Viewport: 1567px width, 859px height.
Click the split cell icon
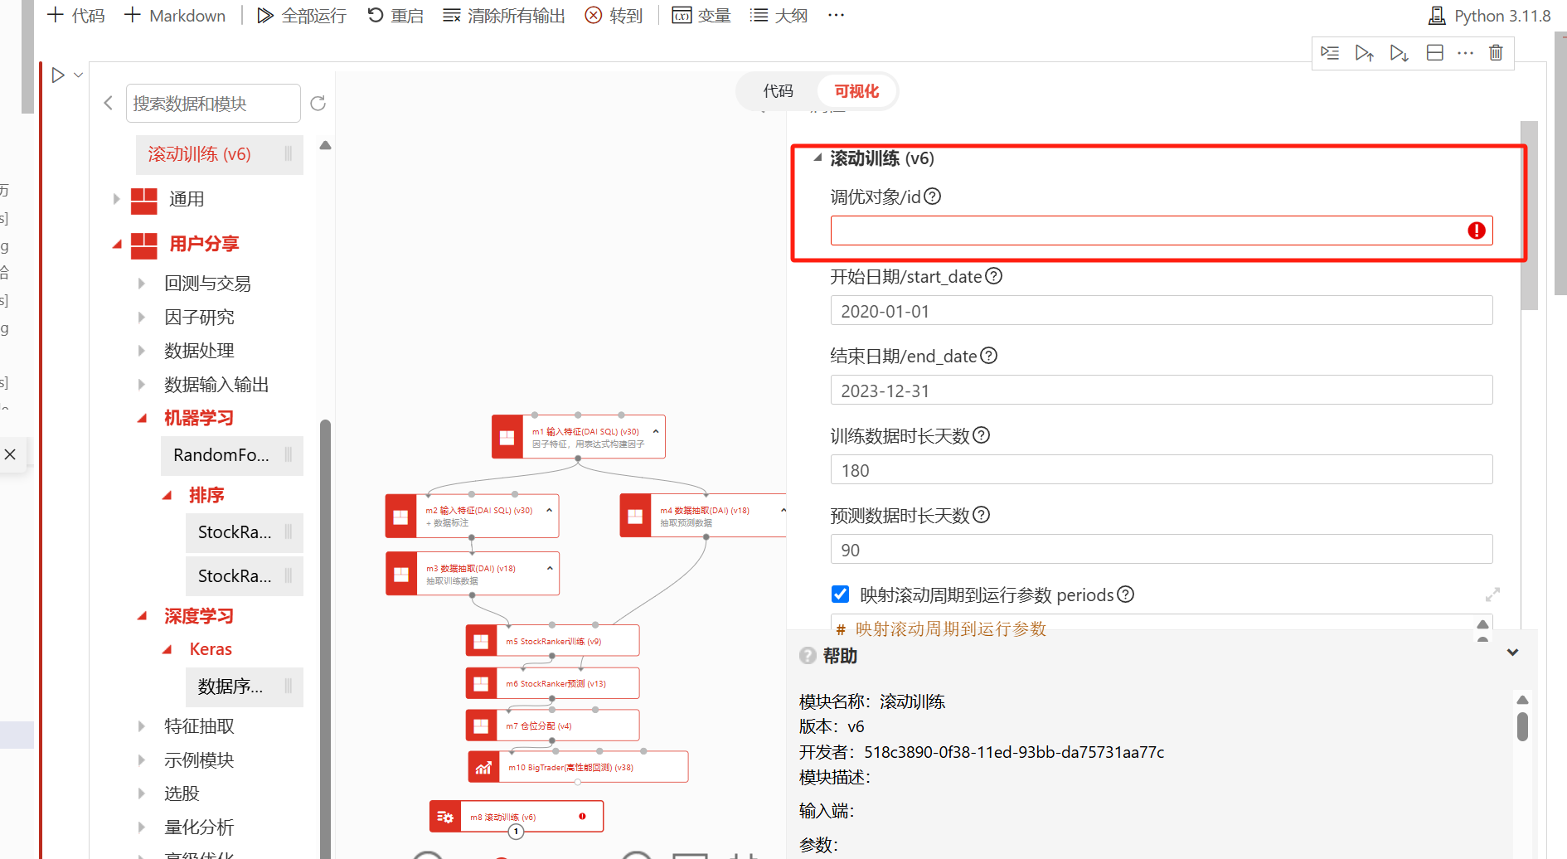[1434, 53]
